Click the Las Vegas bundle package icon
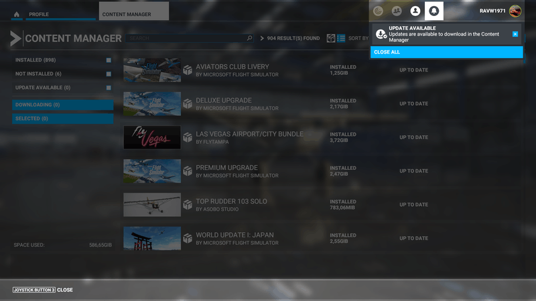This screenshot has width=536, height=301. tap(188, 137)
